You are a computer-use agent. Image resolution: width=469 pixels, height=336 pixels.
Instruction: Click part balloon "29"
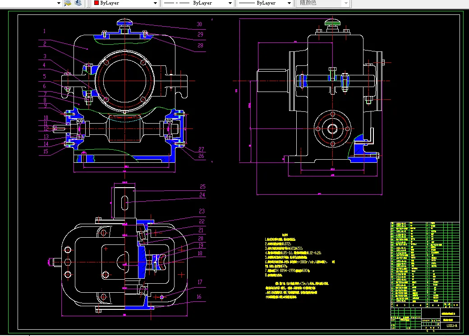200,35
